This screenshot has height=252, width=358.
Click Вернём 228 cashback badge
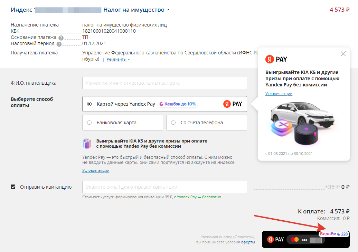(334, 234)
